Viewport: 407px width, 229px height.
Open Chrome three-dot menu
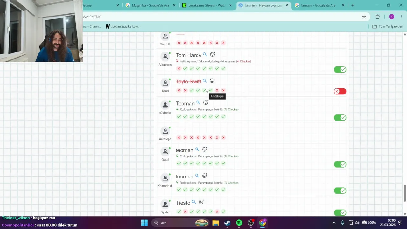401,17
